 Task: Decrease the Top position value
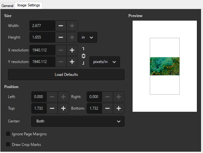pos(52,108)
